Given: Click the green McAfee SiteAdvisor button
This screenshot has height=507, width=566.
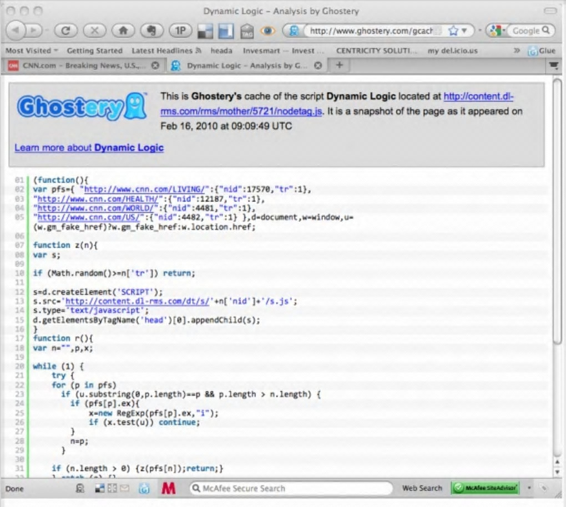Looking at the screenshot, I should click(x=485, y=488).
